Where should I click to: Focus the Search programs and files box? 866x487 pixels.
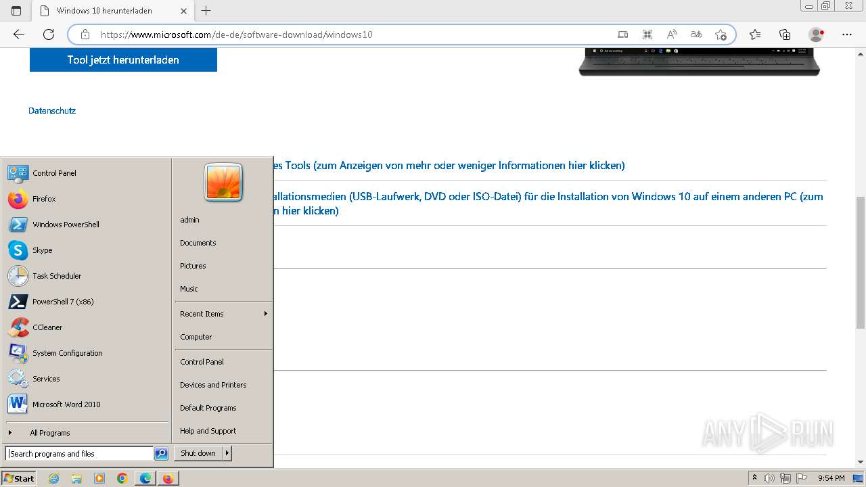click(x=79, y=454)
